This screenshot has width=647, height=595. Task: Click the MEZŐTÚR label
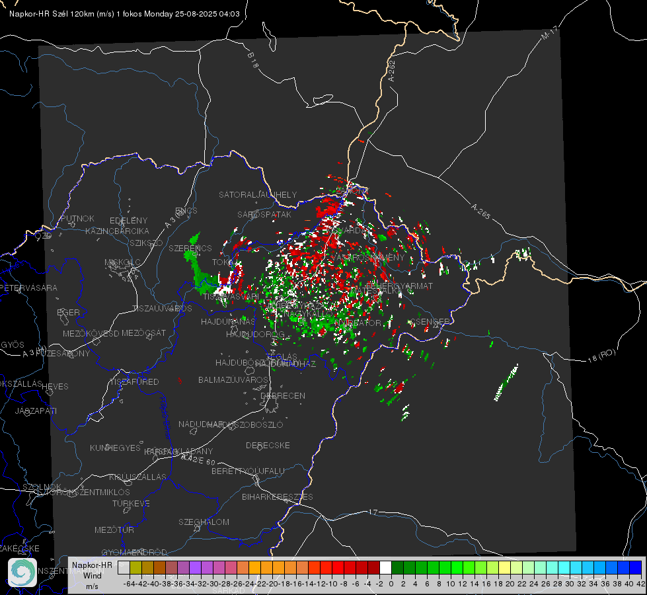(114, 530)
